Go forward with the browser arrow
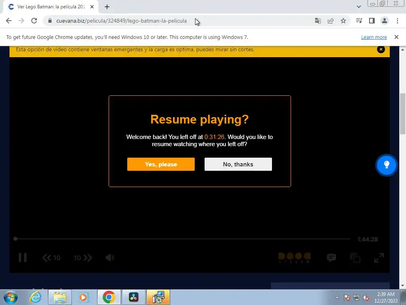Screen dimensions: 406x305 pyautogui.click(x=21, y=21)
